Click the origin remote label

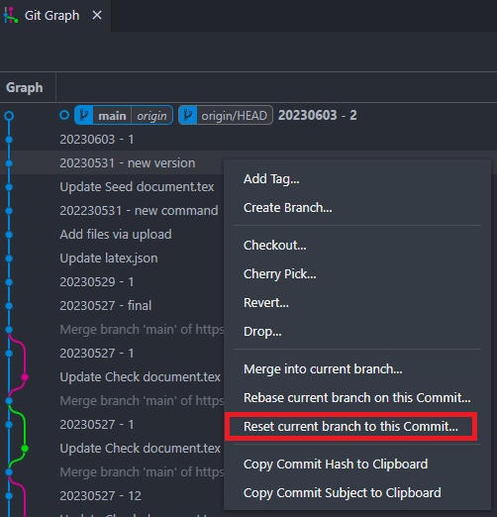(x=151, y=116)
